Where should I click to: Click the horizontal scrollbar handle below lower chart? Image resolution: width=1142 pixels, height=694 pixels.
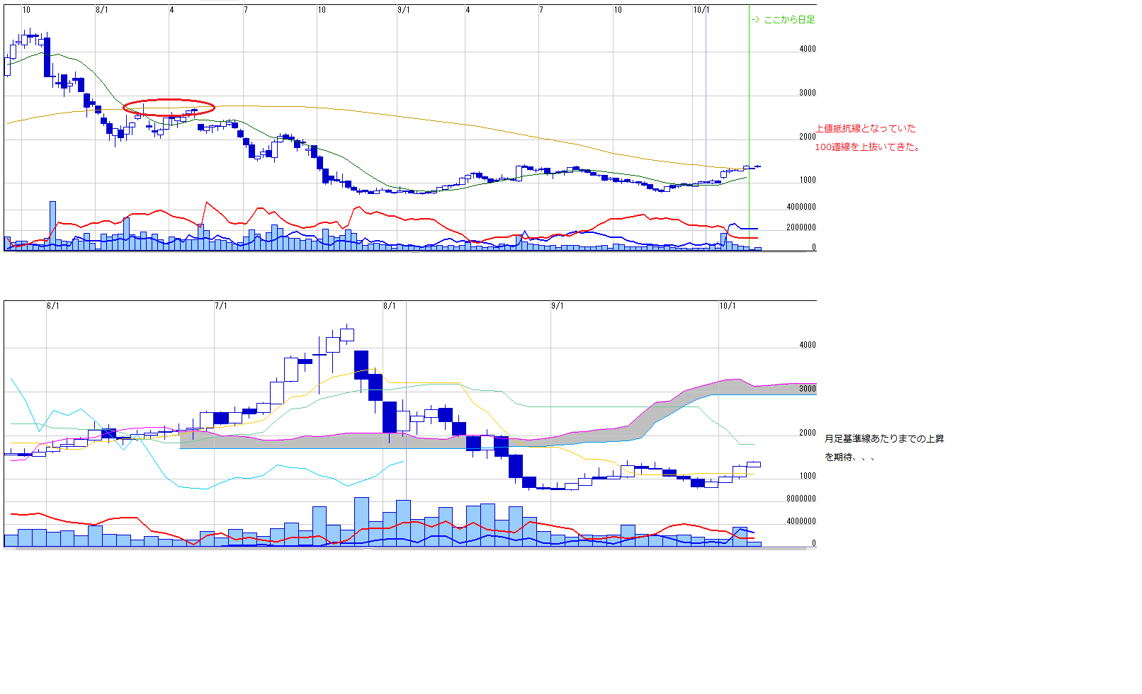368,550
